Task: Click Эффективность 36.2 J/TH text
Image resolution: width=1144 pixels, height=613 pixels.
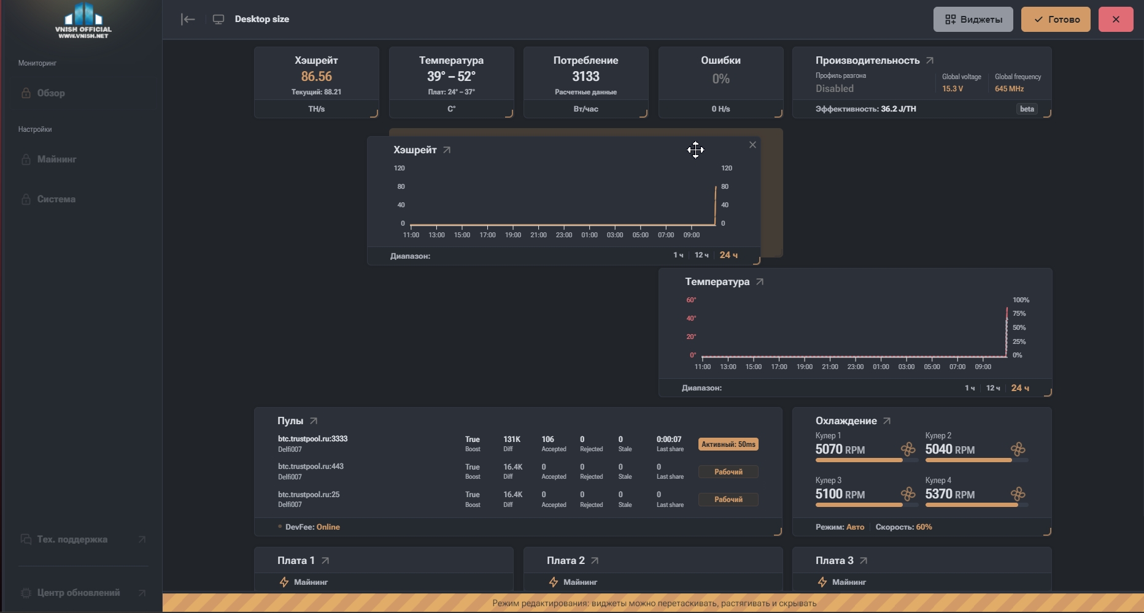Action: click(865, 109)
